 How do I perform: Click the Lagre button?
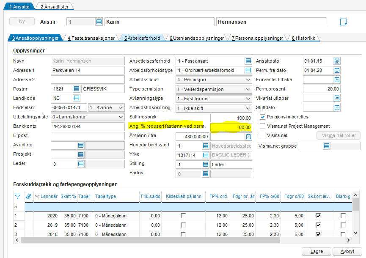click(316, 251)
